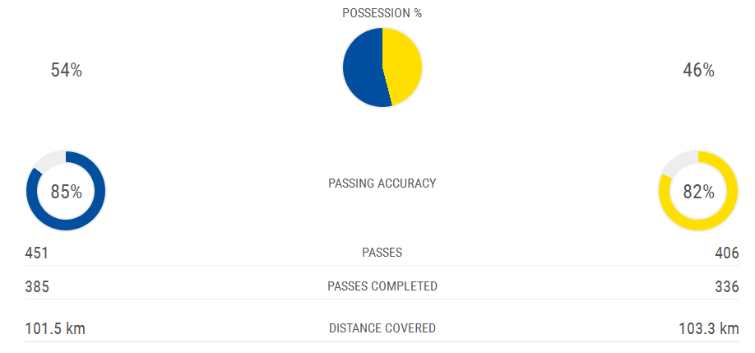Click the 406 passes figure

[x=727, y=253]
